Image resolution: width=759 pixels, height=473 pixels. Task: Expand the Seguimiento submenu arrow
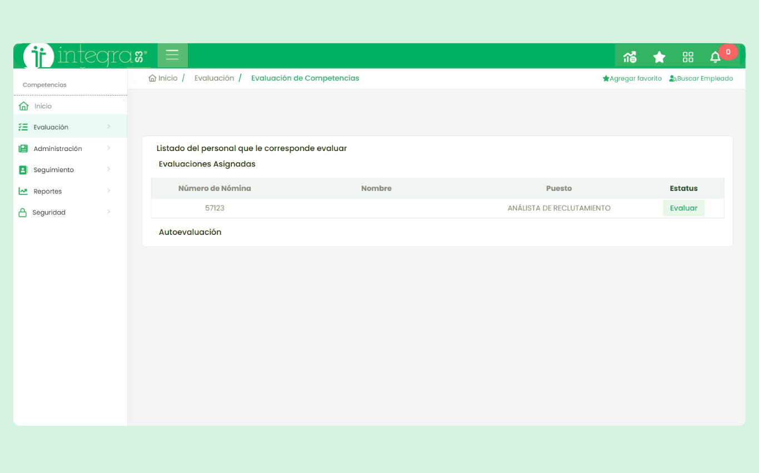(109, 169)
